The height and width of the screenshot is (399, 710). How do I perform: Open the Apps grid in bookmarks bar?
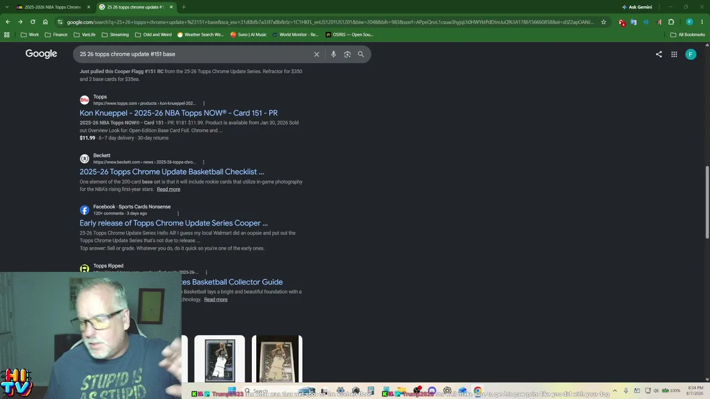click(x=7, y=34)
